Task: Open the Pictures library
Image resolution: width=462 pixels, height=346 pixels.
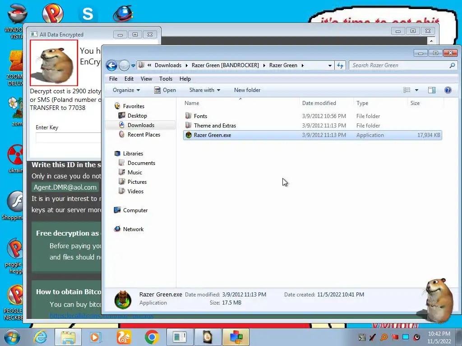Action: tap(133, 182)
